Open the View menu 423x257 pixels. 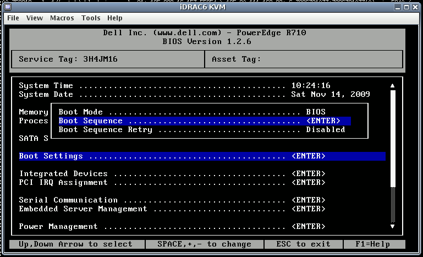point(35,18)
